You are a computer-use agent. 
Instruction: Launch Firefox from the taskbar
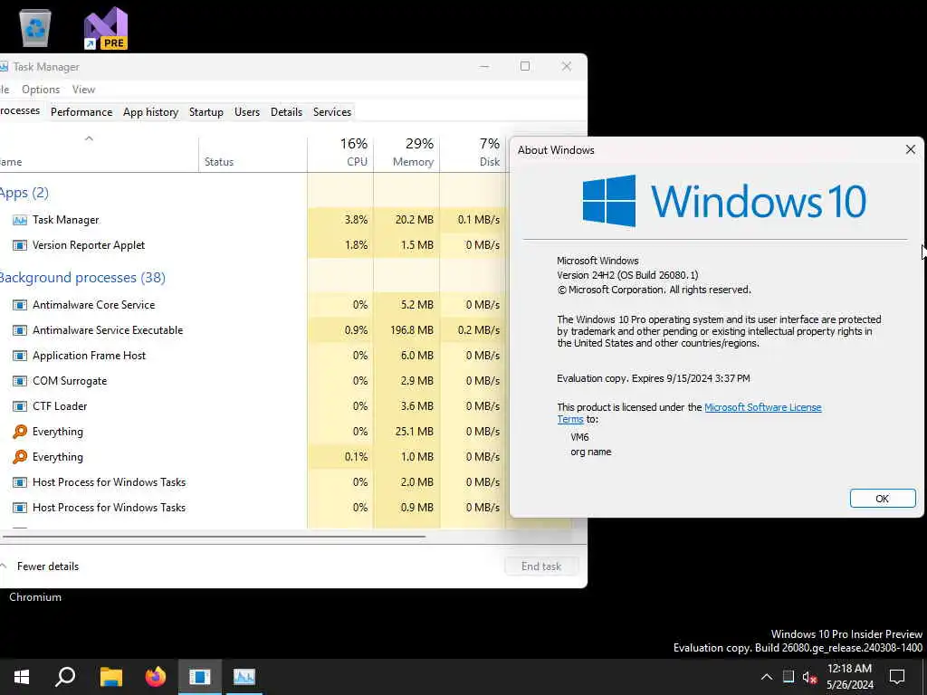156,677
